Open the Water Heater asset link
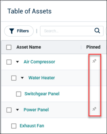107x134 pixels. [x=42, y=78]
